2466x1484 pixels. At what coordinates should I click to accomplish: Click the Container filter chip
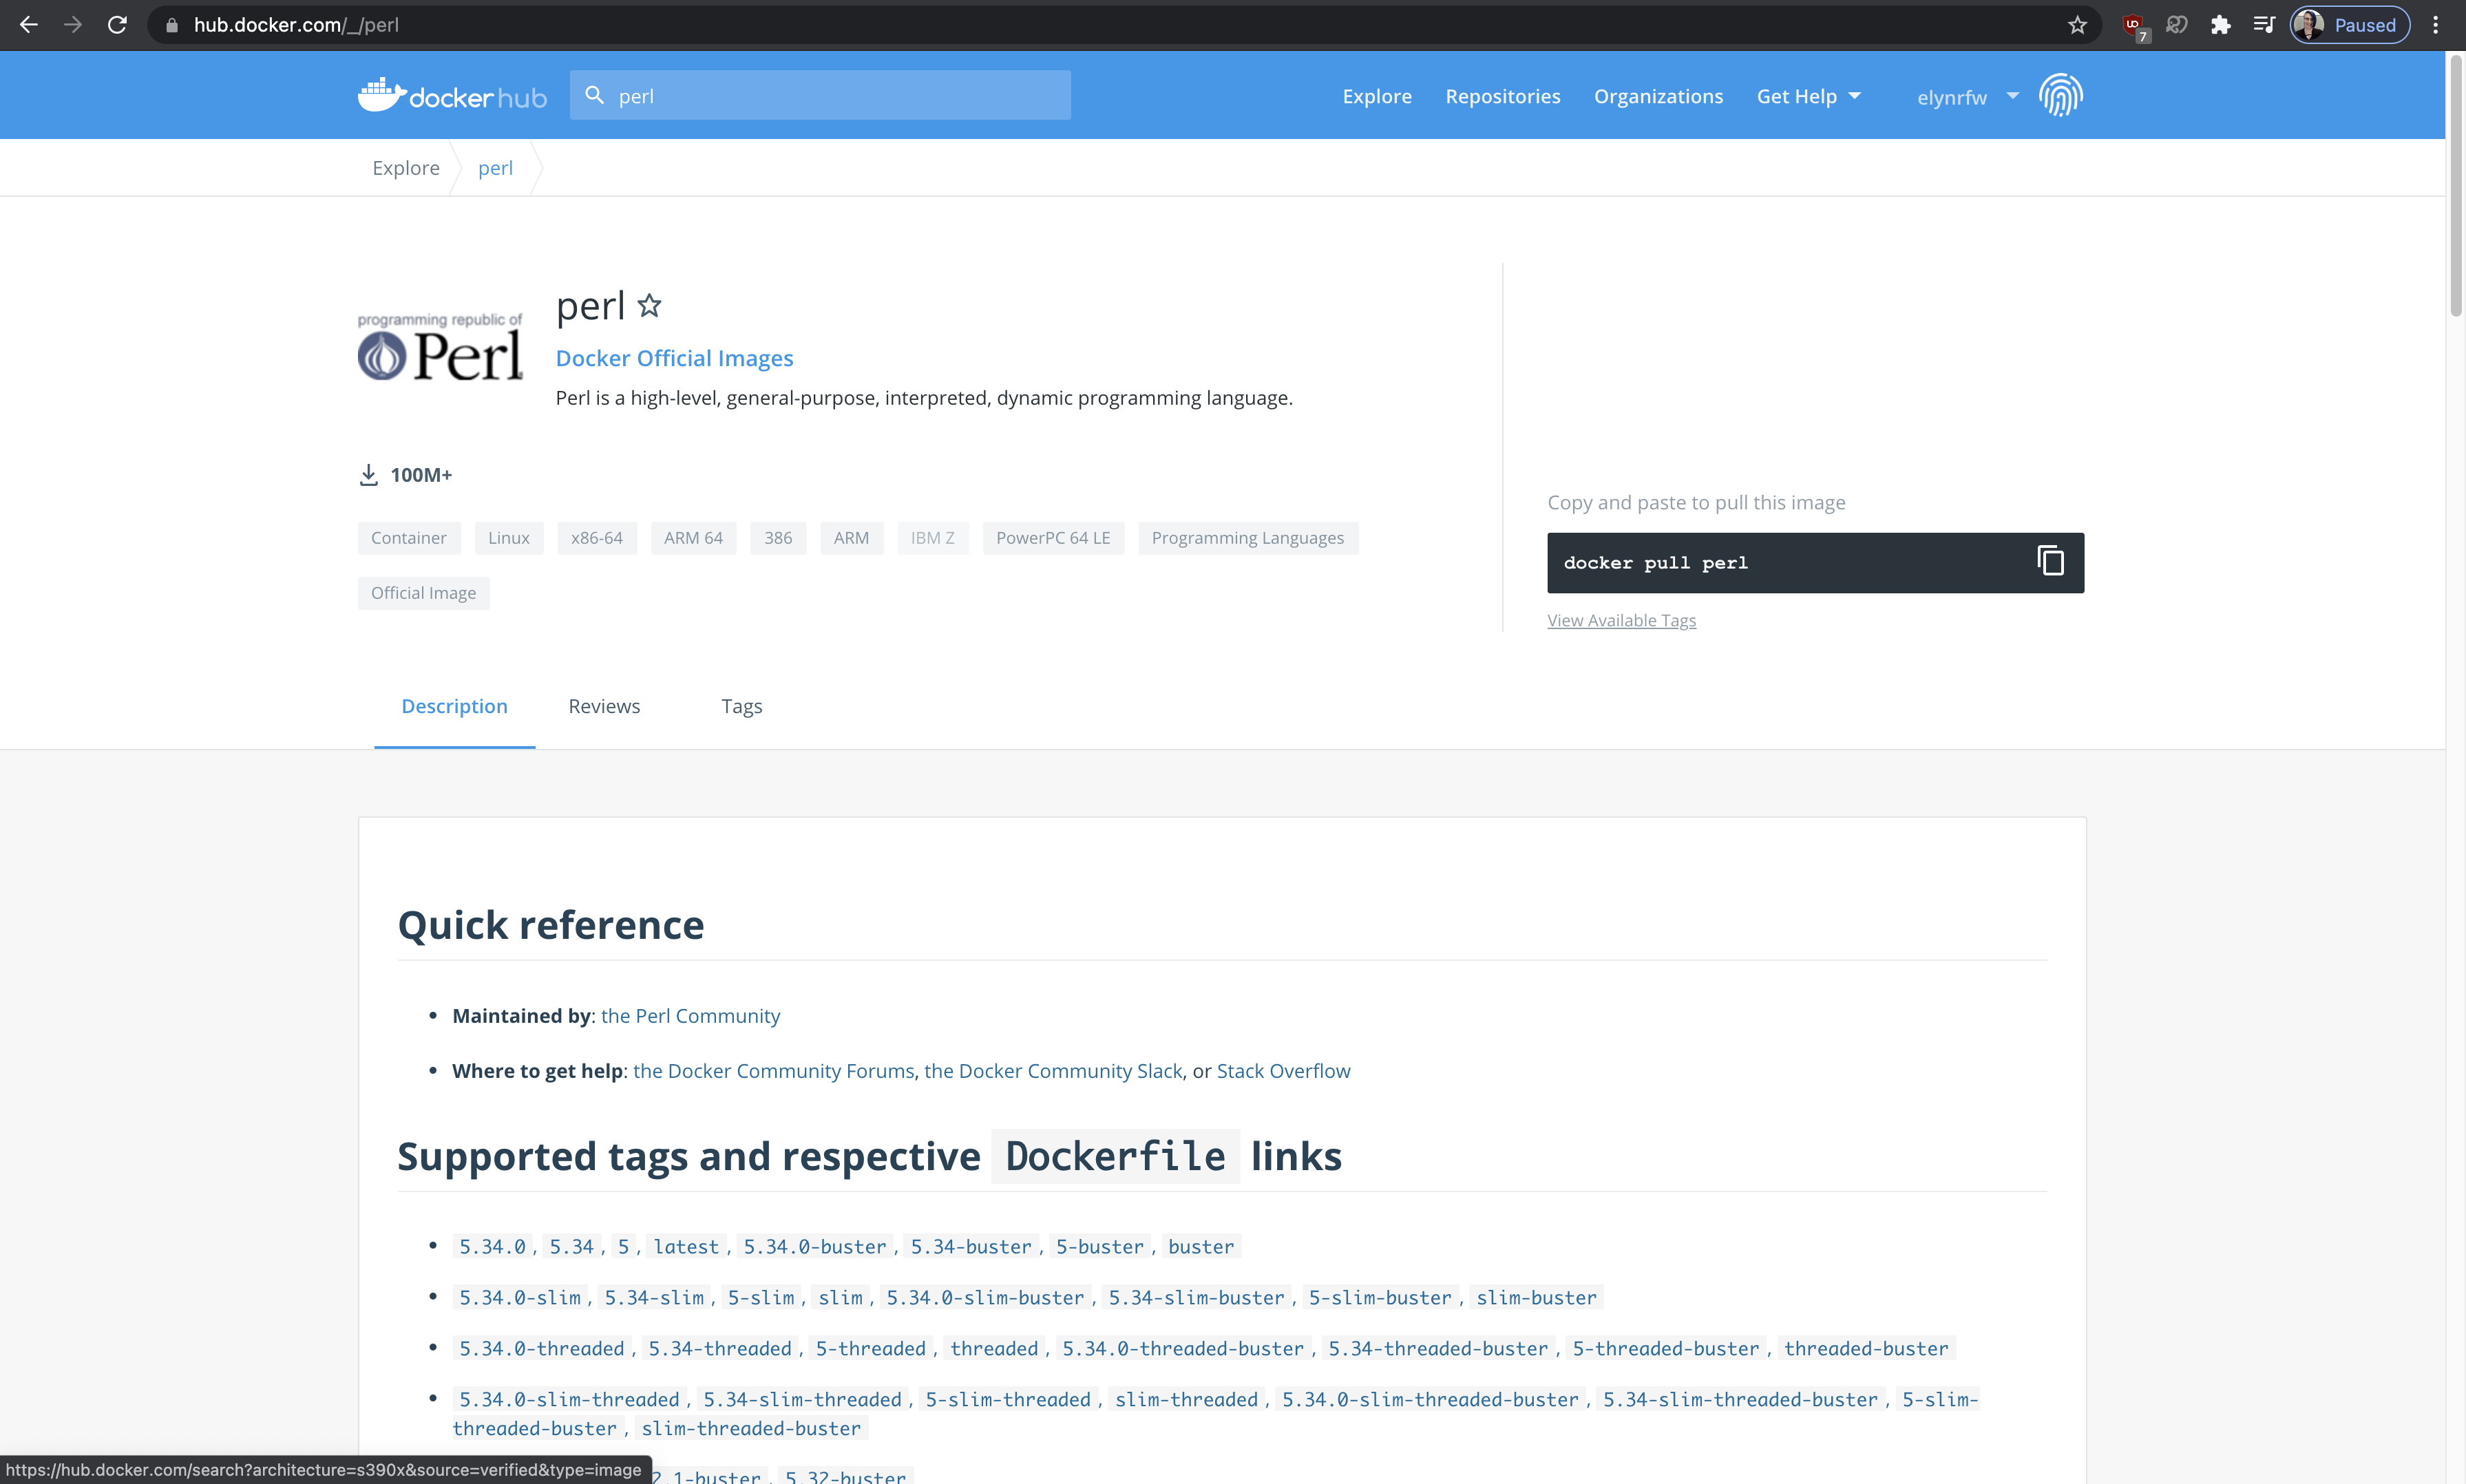[x=408, y=538]
